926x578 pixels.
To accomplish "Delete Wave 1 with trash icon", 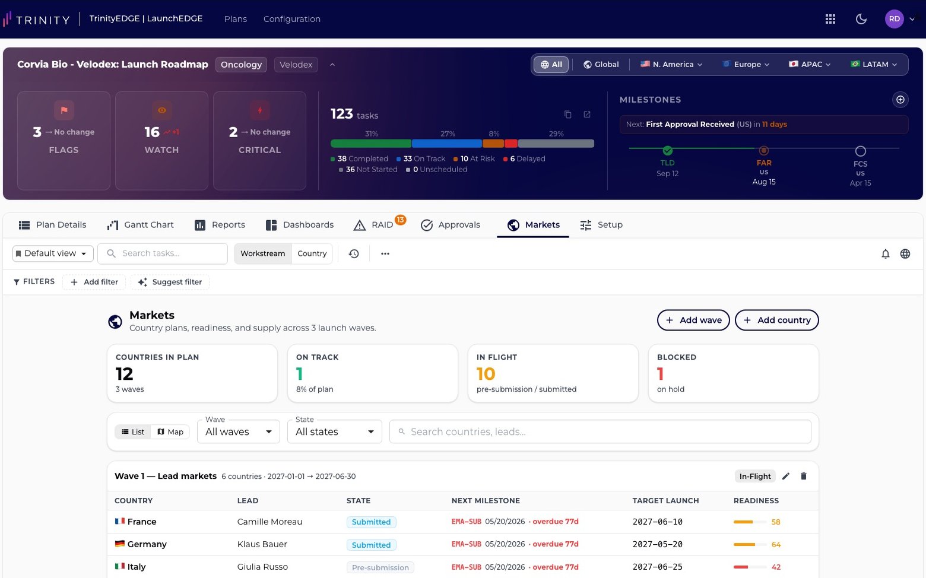I will (804, 476).
